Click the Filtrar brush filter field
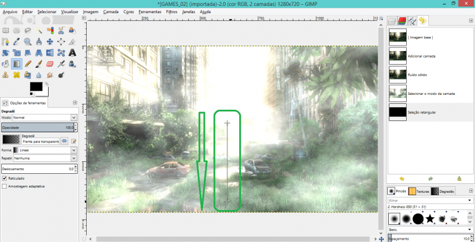Image resolution: width=475 pixels, height=242 pixels. [x=423, y=200]
